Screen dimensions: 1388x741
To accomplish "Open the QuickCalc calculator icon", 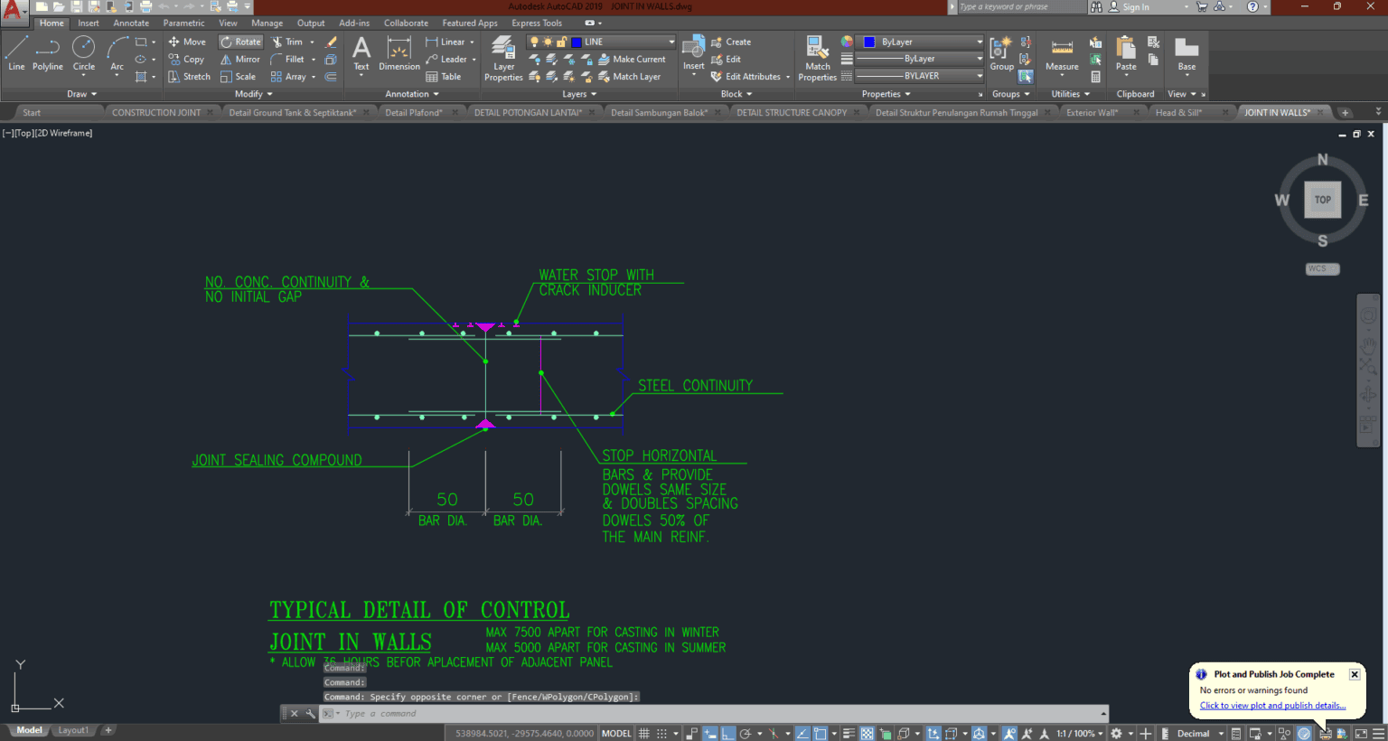I will (1096, 77).
